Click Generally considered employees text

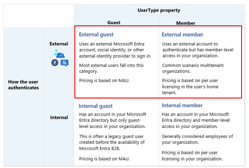pyautogui.click(x=197, y=139)
